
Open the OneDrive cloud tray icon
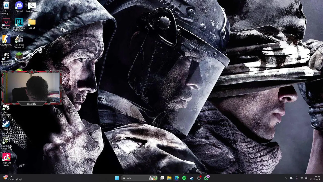pyautogui.click(x=291, y=178)
